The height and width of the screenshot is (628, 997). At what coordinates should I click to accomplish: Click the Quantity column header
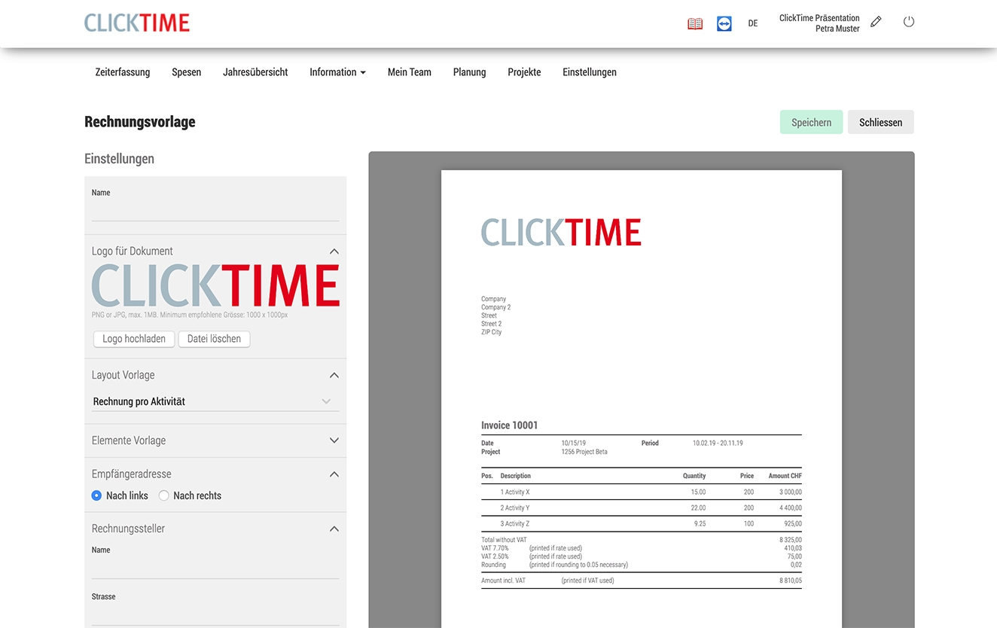(x=694, y=476)
